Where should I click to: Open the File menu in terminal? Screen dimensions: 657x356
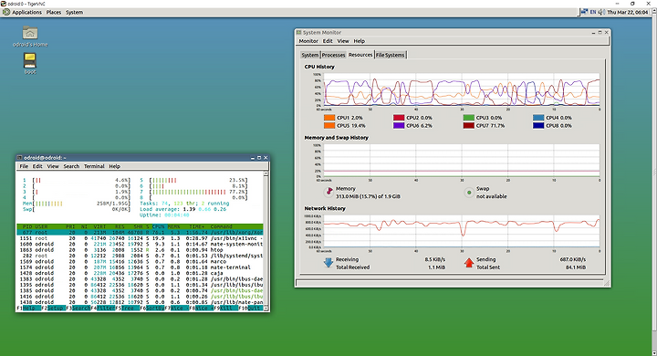coord(24,166)
